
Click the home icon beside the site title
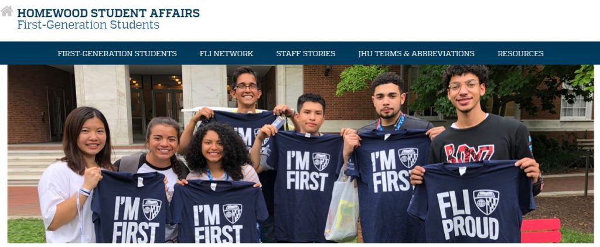[7, 11]
